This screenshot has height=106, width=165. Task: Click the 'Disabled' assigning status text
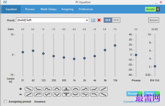(x=40, y=102)
